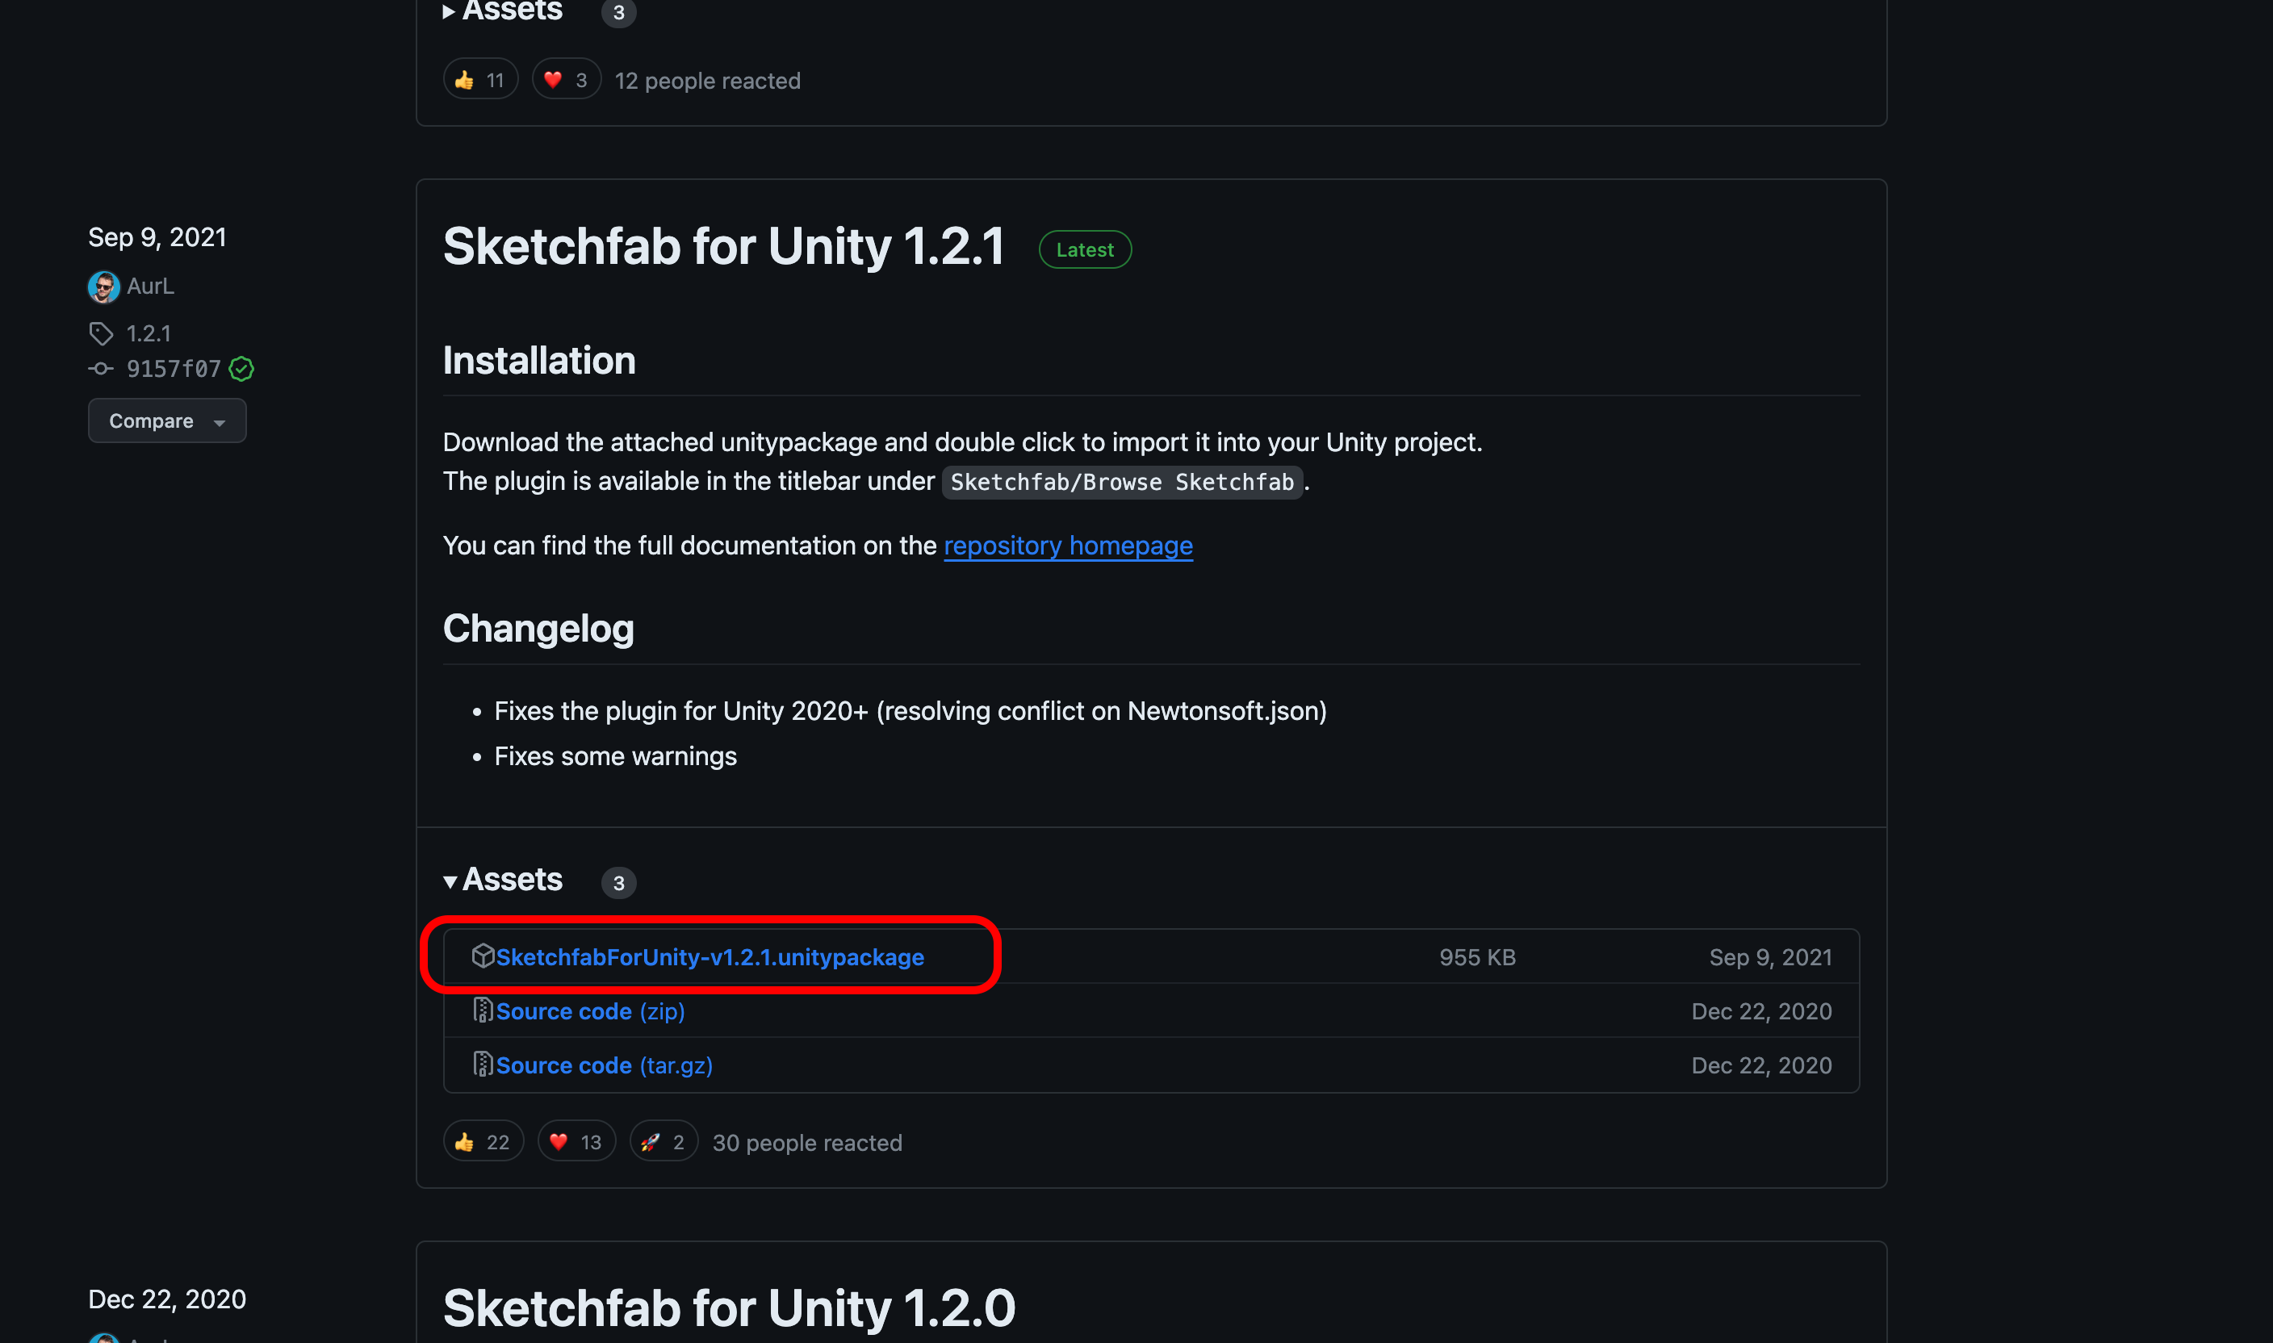
Task: Click the zip file icon for Source code
Action: pos(483,1010)
